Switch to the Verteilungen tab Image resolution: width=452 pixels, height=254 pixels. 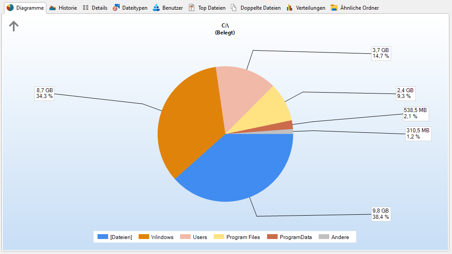(306, 8)
